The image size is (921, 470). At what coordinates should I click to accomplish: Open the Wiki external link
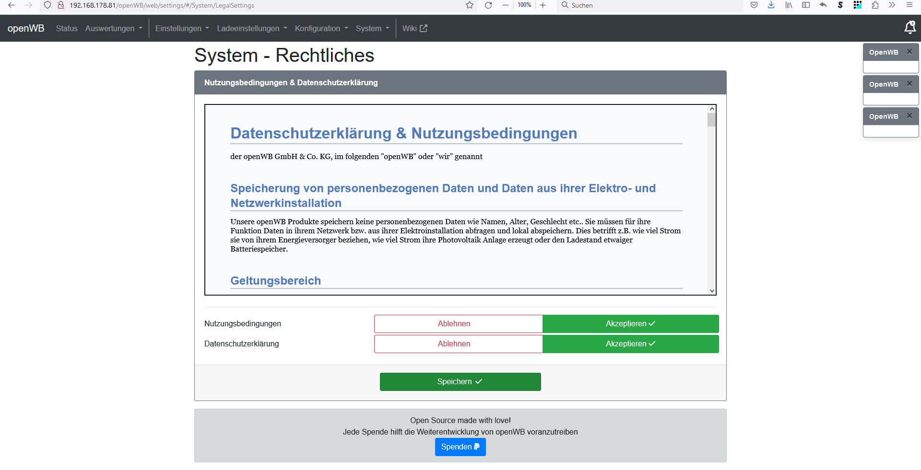[x=414, y=28]
